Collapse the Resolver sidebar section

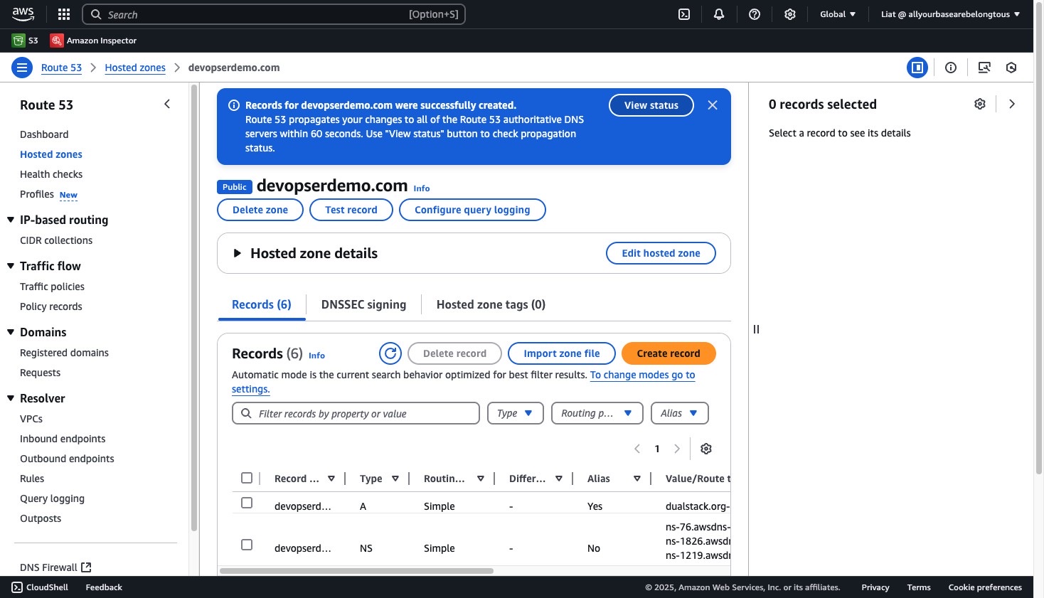pyautogui.click(x=11, y=398)
